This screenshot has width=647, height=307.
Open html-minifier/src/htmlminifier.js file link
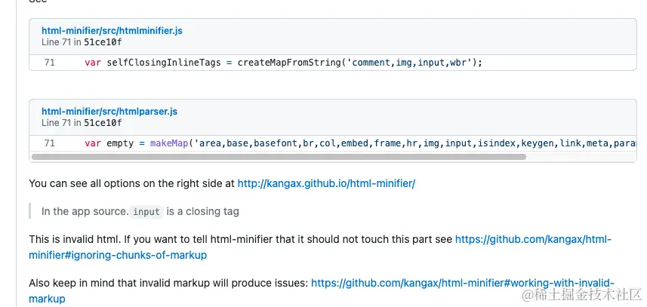(112, 30)
